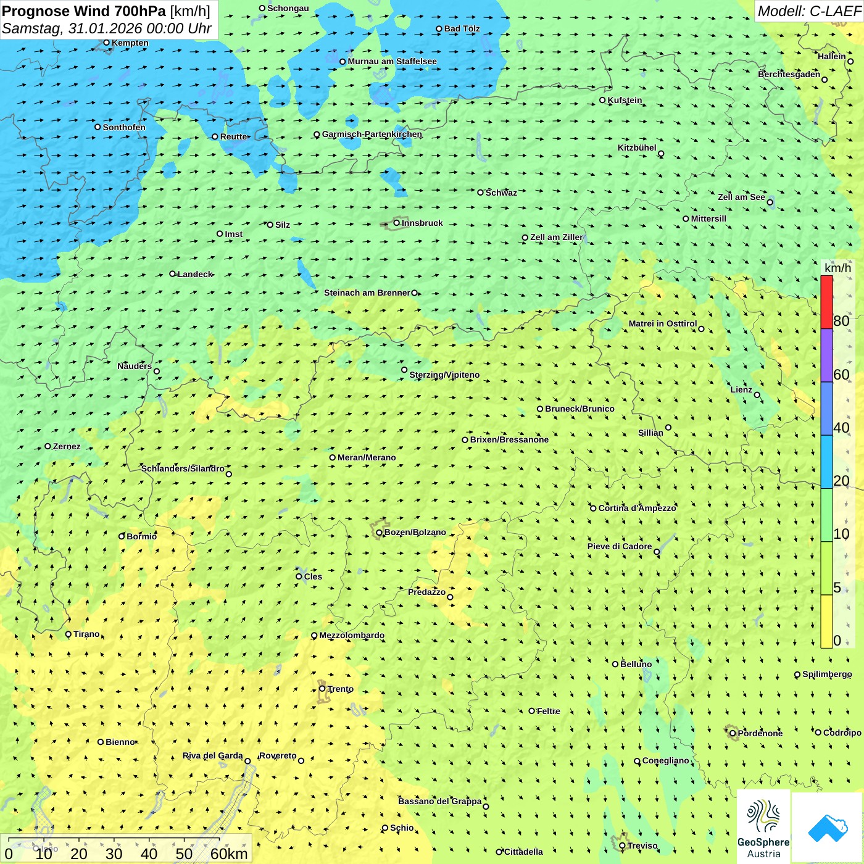Click the 'Cortina d'Ampezzo' label

pyautogui.click(x=637, y=508)
